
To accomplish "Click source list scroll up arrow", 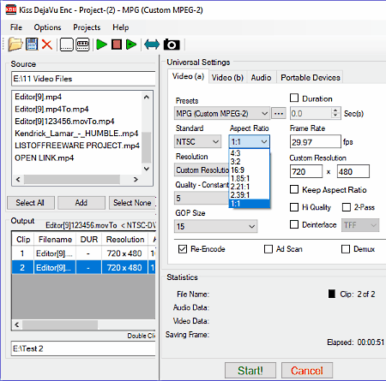I will 147,97.
